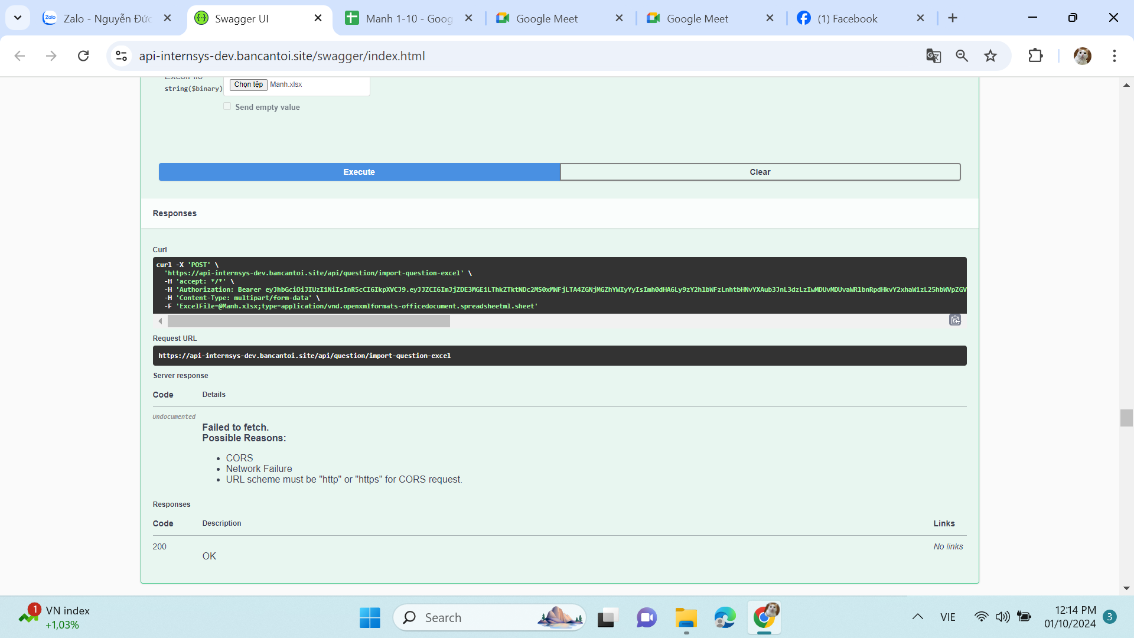Switch to the Facebook tab
The width and height of the screenshot is (1134, 638).
pyautogui.click(x=847, y=18)
